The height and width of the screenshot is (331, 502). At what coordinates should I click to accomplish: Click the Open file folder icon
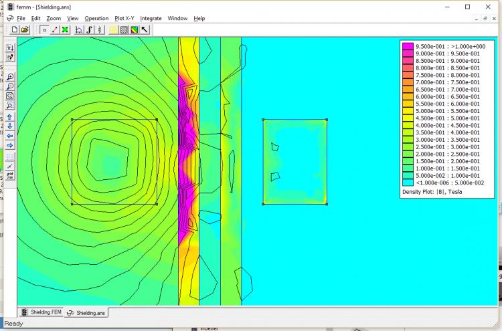pos(25,29)
